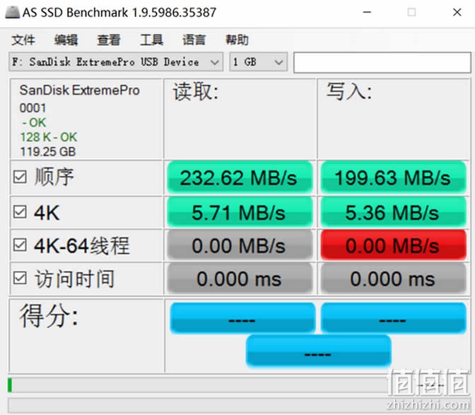Open the 语言 menu
The width and height of the screenshot is (475, 415).
(194, 40)
